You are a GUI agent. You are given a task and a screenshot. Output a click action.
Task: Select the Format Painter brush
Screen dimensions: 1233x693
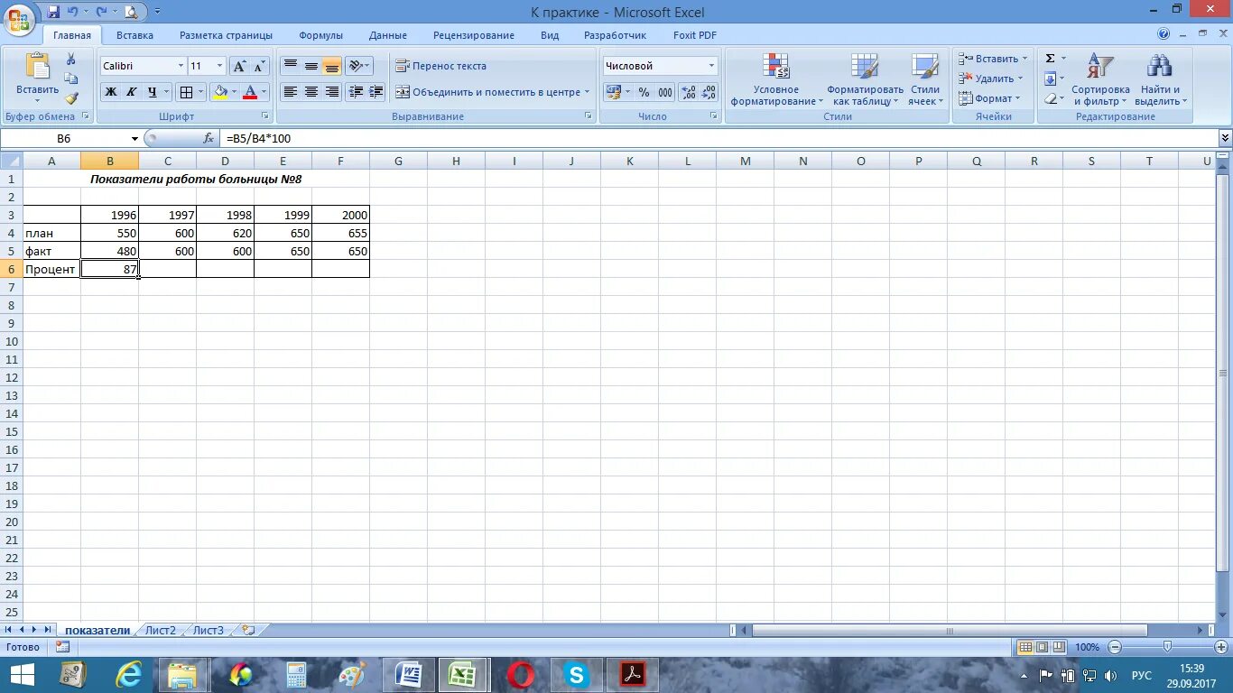(71, 98)
